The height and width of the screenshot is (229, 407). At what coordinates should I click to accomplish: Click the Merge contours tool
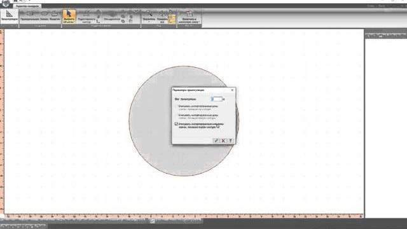click(112, 16)
